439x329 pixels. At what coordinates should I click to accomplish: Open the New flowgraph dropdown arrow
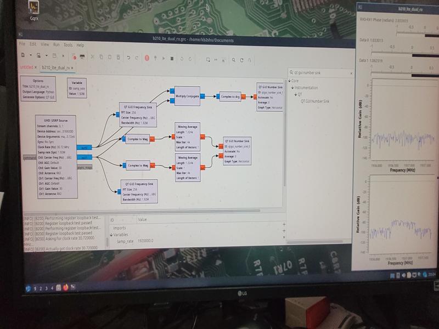31,55
